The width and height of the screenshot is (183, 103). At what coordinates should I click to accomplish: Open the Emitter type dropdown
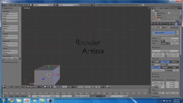click(x=165, y=43)
